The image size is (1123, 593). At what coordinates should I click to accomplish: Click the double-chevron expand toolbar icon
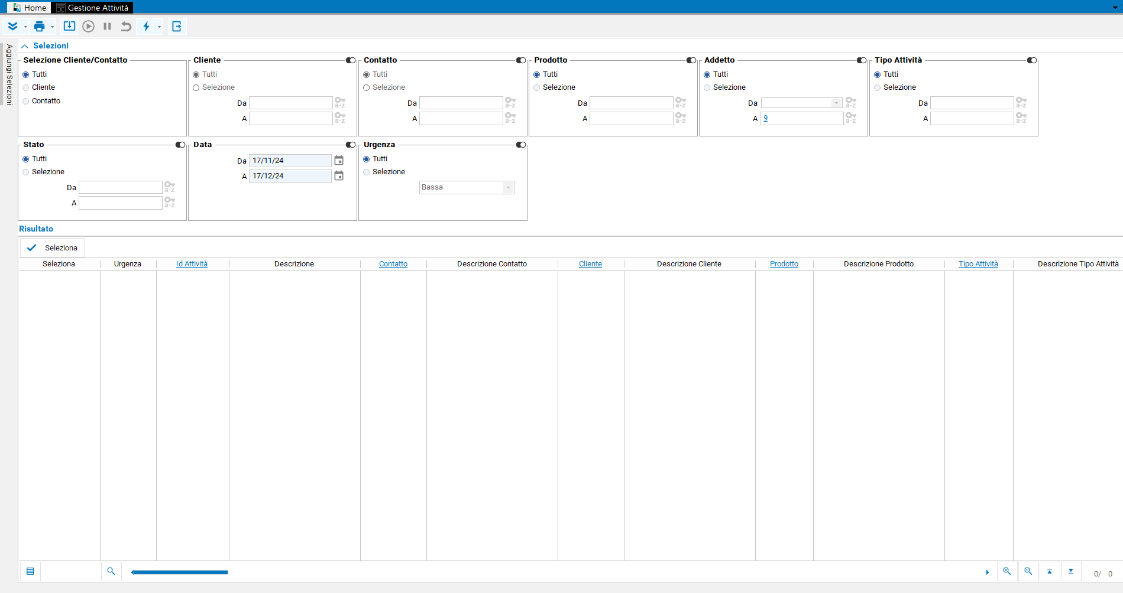click(12, 26)
